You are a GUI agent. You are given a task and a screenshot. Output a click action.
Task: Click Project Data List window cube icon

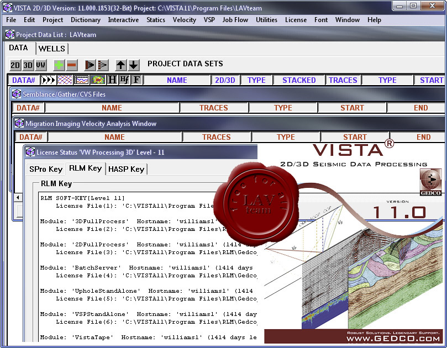point(10,34)
